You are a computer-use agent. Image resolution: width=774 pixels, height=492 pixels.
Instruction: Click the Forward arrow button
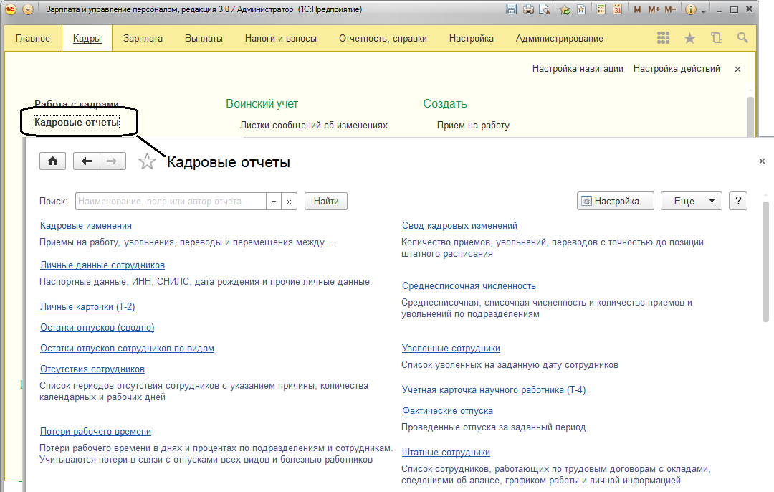pyautogui.click(x=113, y=161)
